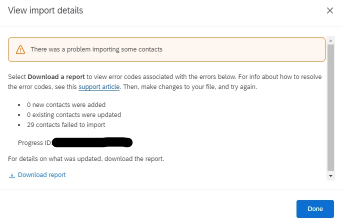The width and height of the screenshot is (342, 224).
Task: Confirm with the Done button
Action: pos(315,208)
